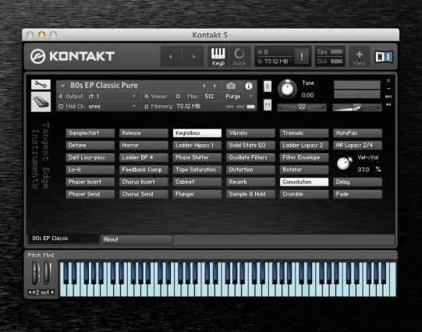This screenshot has width=422, height=332.
Task: Click the exclamation panic button
Action: click(x=301, y=56)
